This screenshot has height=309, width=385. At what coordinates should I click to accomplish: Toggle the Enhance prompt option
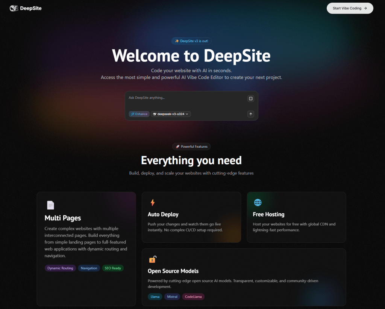[x=139, y=114]
